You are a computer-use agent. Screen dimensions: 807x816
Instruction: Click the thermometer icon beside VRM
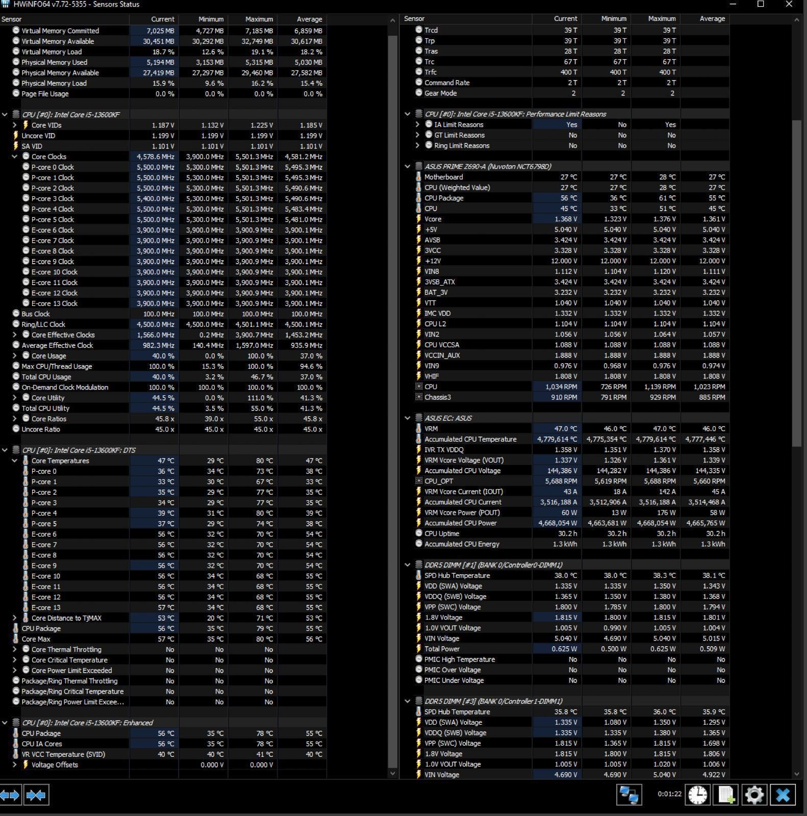click(419, 428)
